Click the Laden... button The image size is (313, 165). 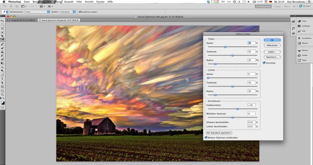click(x=272, y=52)
